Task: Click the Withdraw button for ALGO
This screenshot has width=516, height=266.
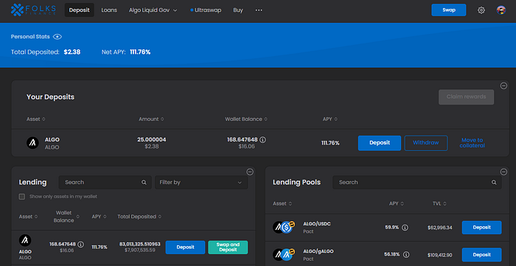Action: 426,143
